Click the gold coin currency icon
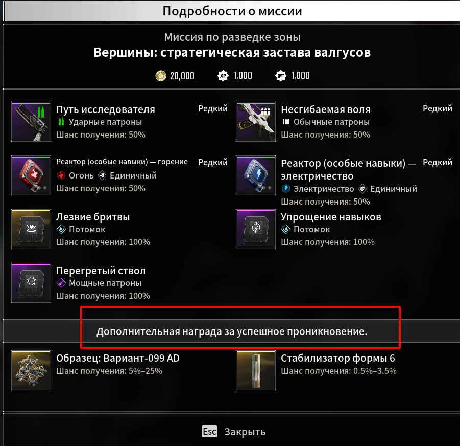This screenshot has height=446, width=460. [160, 76]
